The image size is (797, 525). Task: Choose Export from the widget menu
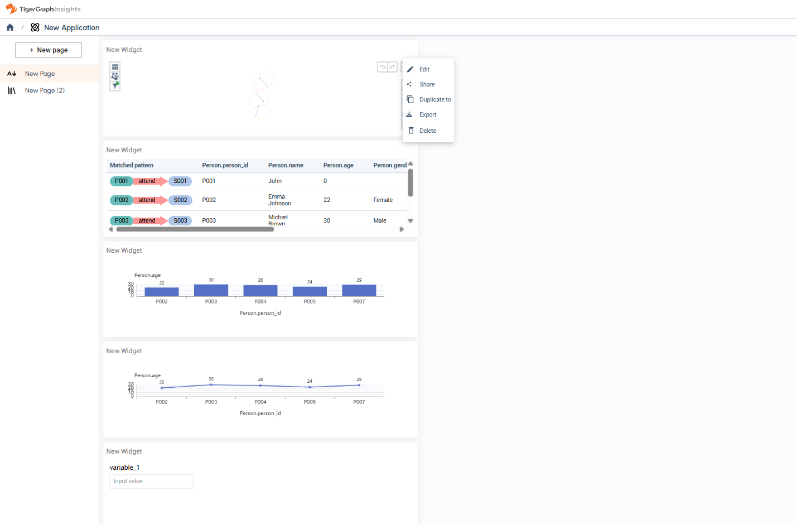[428, 114]
